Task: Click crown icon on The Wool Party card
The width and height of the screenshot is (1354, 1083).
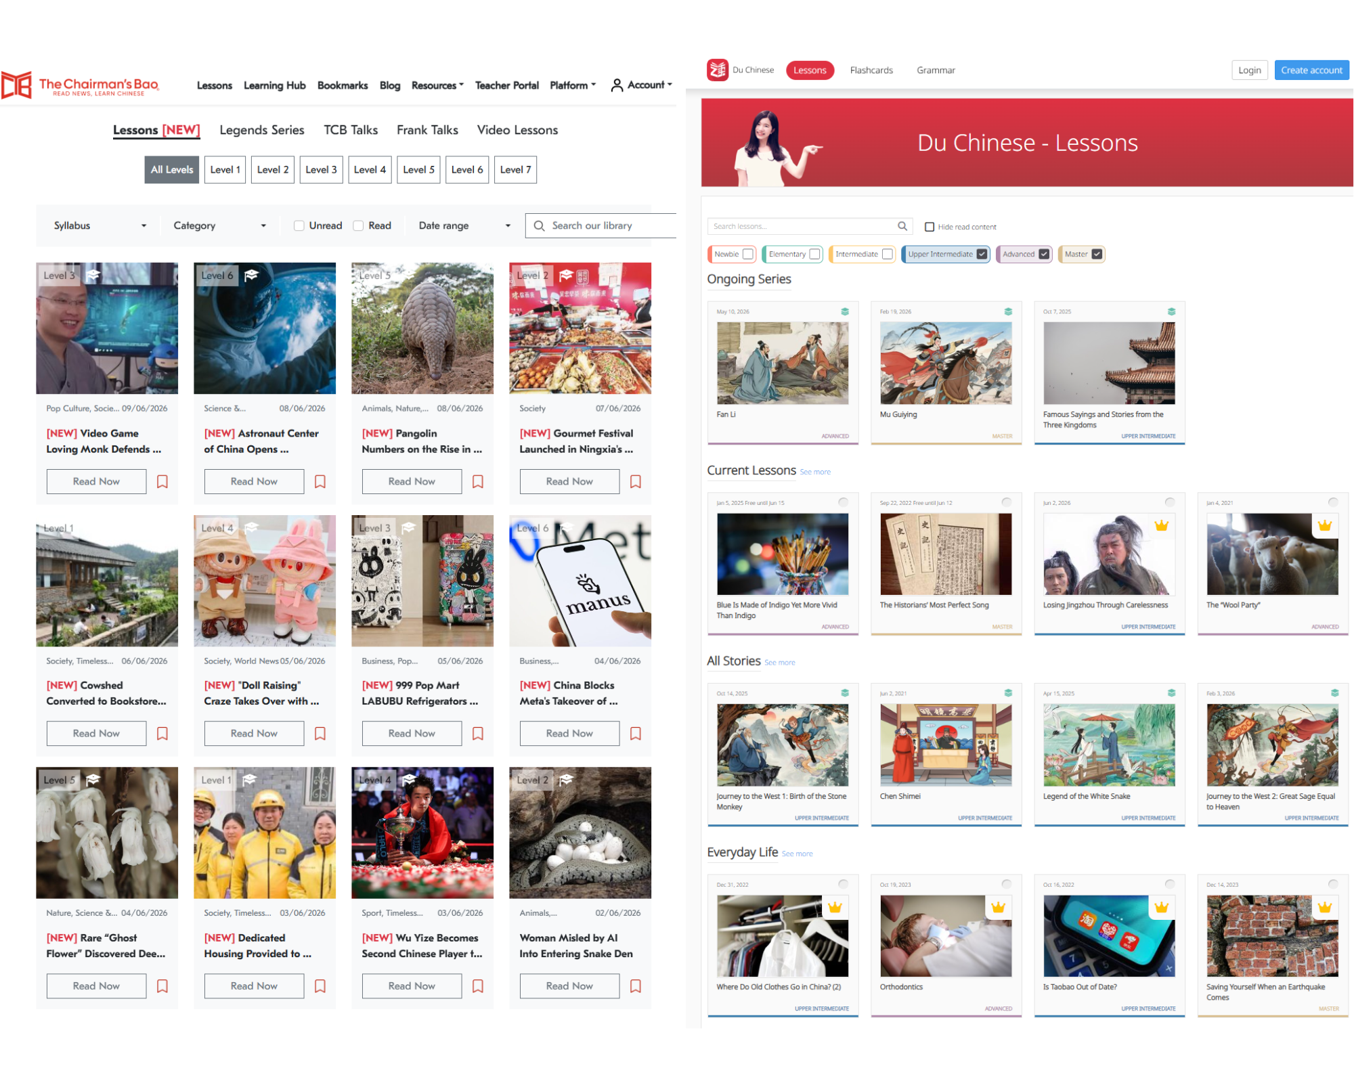Action: [1325, 525]
